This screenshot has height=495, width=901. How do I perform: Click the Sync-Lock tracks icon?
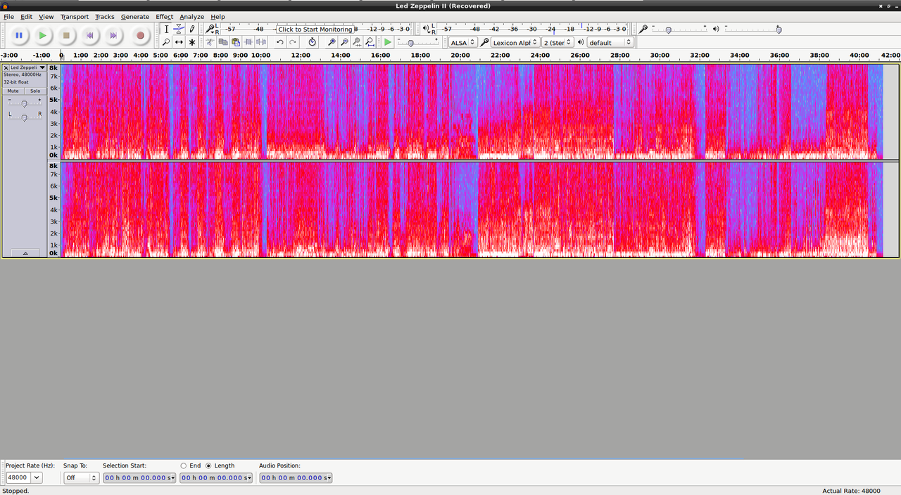pos(313,42)
